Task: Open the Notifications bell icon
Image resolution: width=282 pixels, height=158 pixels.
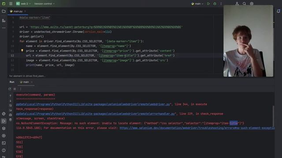Action: [x=278, y=11]
